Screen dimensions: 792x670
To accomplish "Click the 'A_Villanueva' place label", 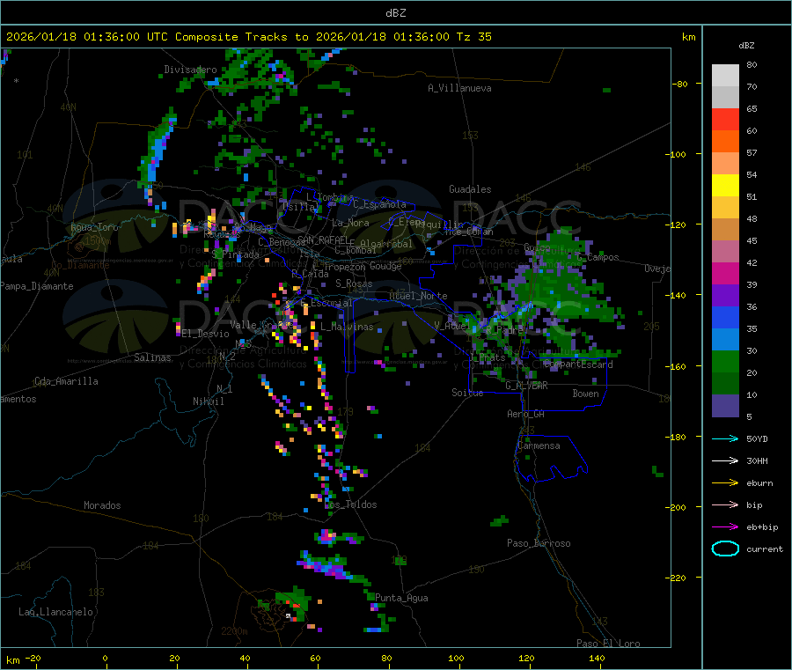I will point(459,88).
